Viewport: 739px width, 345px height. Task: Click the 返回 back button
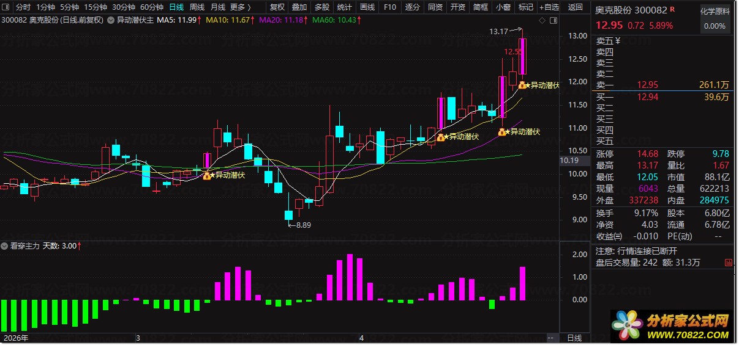(576, 7)
